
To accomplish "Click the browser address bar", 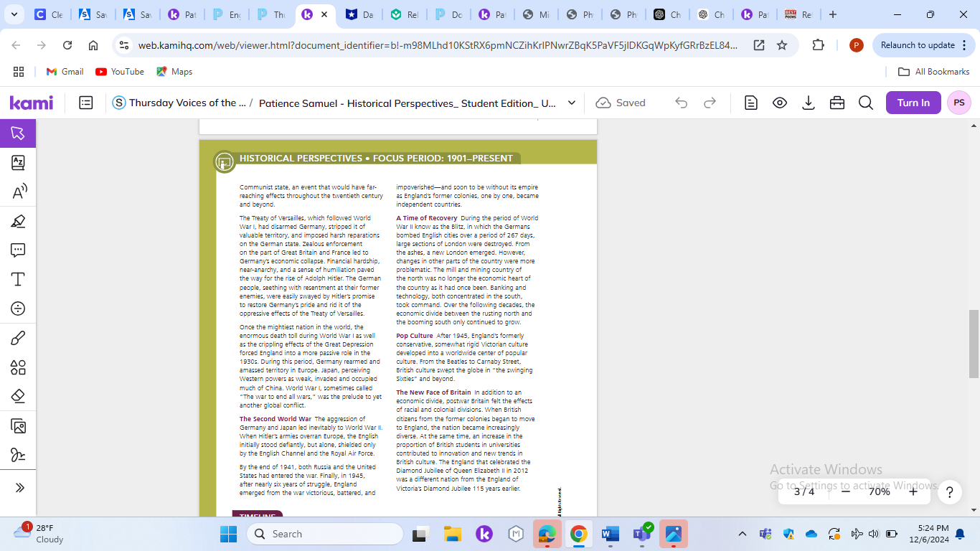I will [438, 45].
